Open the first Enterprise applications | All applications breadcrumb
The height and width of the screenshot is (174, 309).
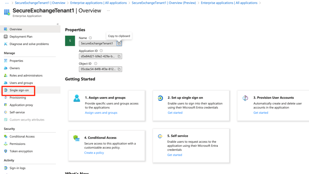(x=99, y=3)
